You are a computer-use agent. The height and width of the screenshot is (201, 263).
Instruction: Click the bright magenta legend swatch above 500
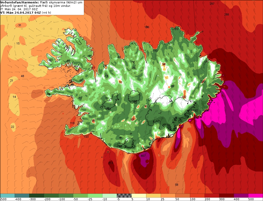click(x=256, y=196)
